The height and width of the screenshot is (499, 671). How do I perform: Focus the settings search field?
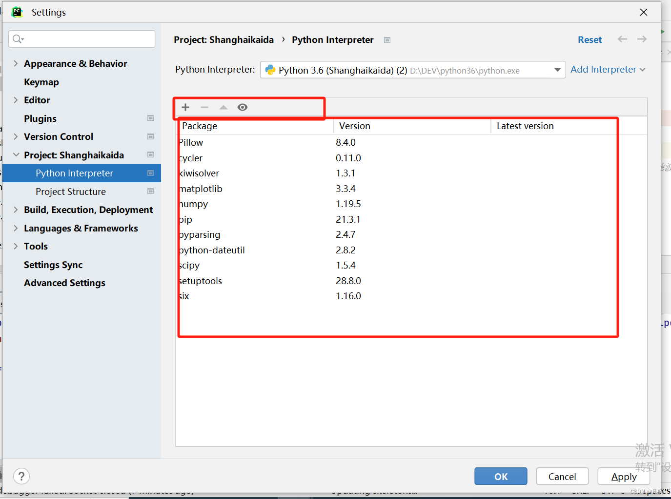(x=81, y=39)
